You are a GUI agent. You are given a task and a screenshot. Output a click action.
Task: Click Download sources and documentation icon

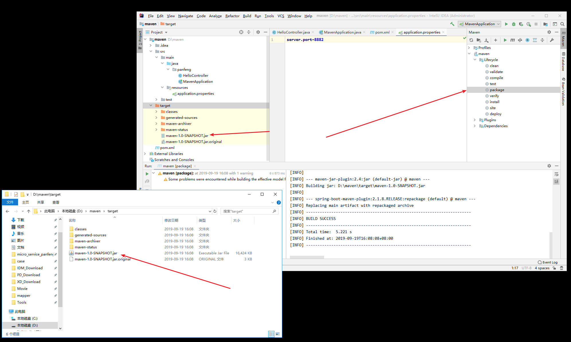[x=486, y=40]
